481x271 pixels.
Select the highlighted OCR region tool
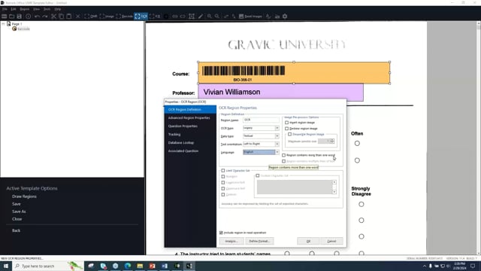coord(141,17)
